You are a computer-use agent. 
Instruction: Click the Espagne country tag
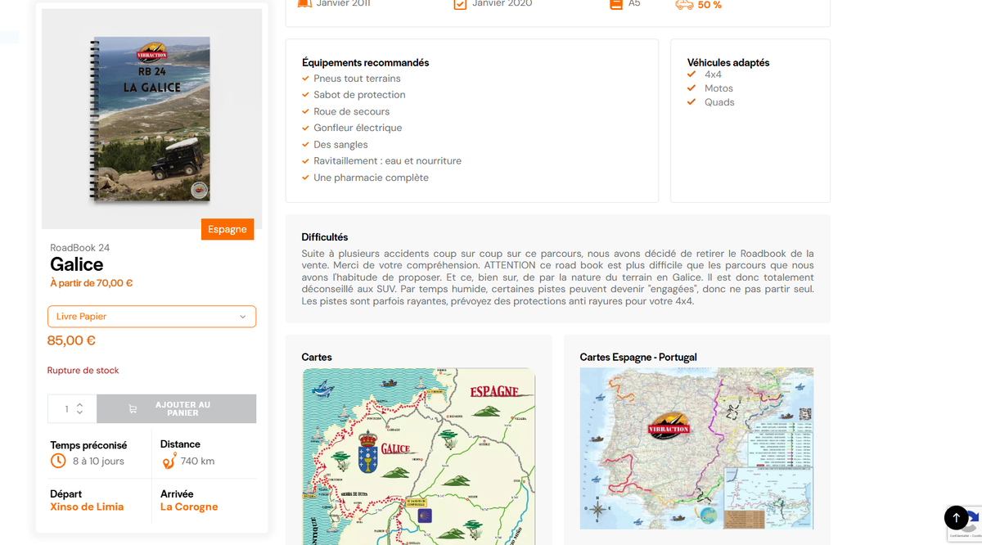click(227, 229)
